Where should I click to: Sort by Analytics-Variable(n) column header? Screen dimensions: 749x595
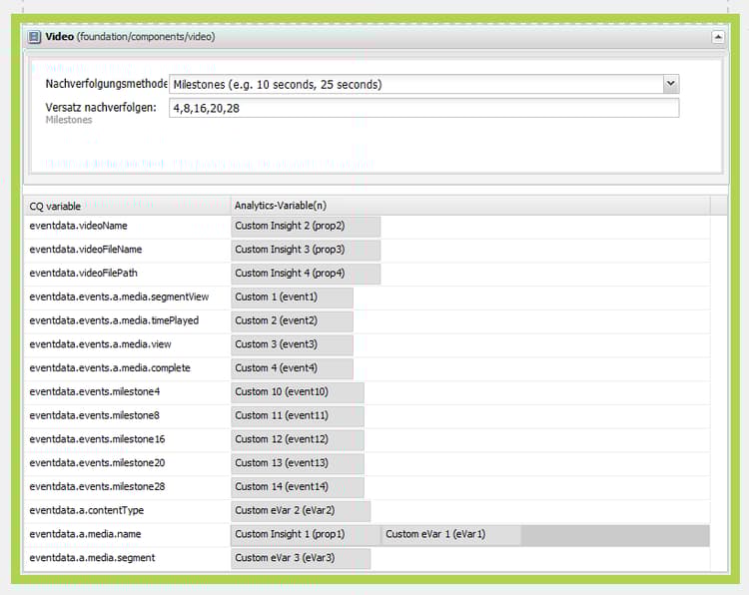[x=470, y=206]
